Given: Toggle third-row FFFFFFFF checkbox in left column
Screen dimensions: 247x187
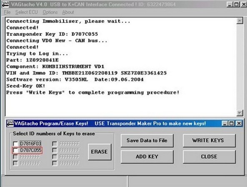Looking at the screenshot, I should [15, 157].
